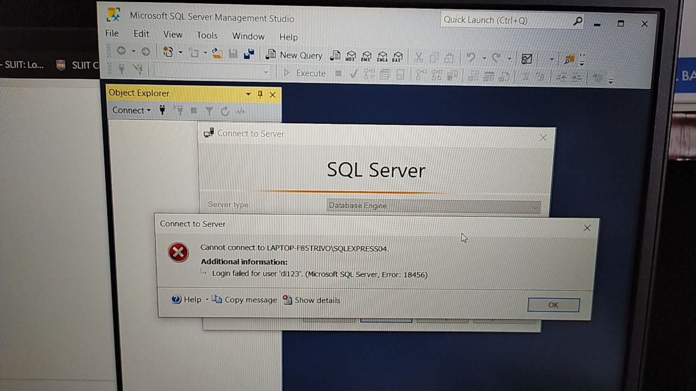
Task: Click the red error X icon
Action: point(178,252)
